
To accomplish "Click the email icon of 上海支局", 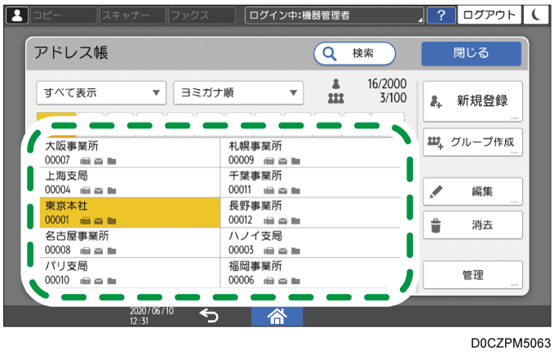I will click(99, 191).
